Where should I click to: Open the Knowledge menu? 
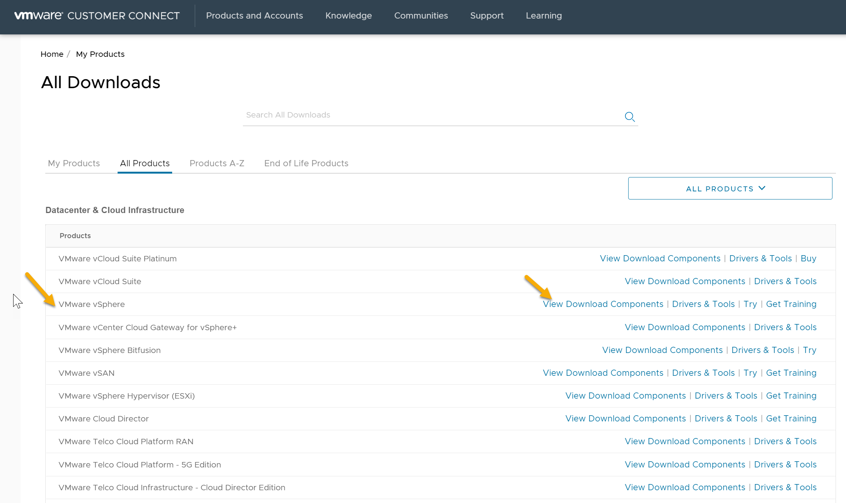point(349,15)
